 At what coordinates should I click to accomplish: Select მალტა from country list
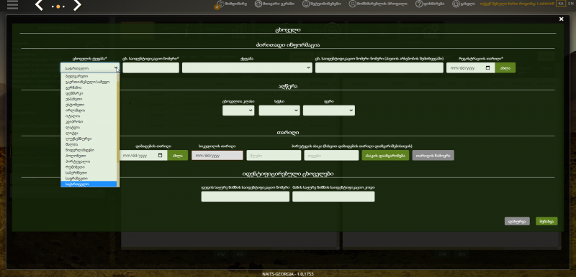coord(89,144)
